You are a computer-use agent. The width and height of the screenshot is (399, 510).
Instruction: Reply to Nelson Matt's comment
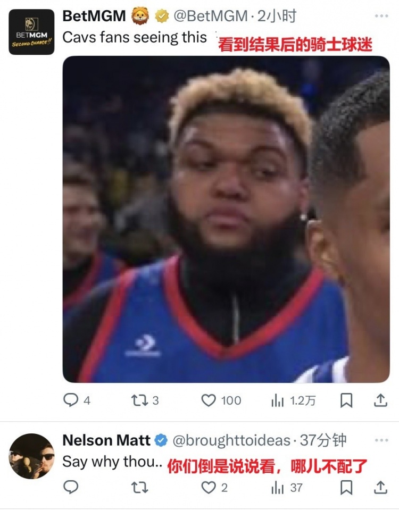tap(71, 487)
